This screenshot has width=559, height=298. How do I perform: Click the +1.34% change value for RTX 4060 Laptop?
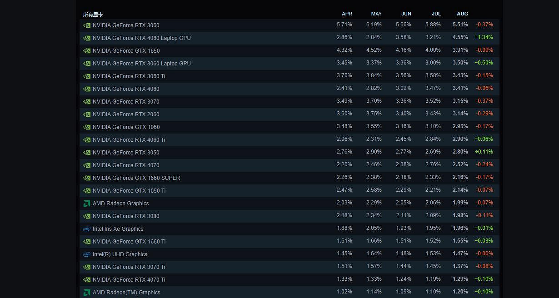pyautogui.click(x=484, y=38)
